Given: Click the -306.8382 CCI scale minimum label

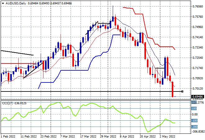Looking at the screenshot, I should [x=198, y=132].
